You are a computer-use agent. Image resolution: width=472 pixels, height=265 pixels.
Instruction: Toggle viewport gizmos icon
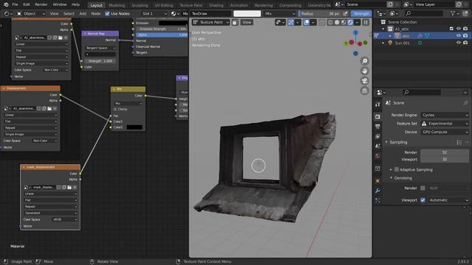click(x=291, y=22)
